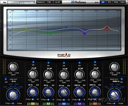
Task: Click the blue frequency knob of 5024 Hz band
Action: 95,92
